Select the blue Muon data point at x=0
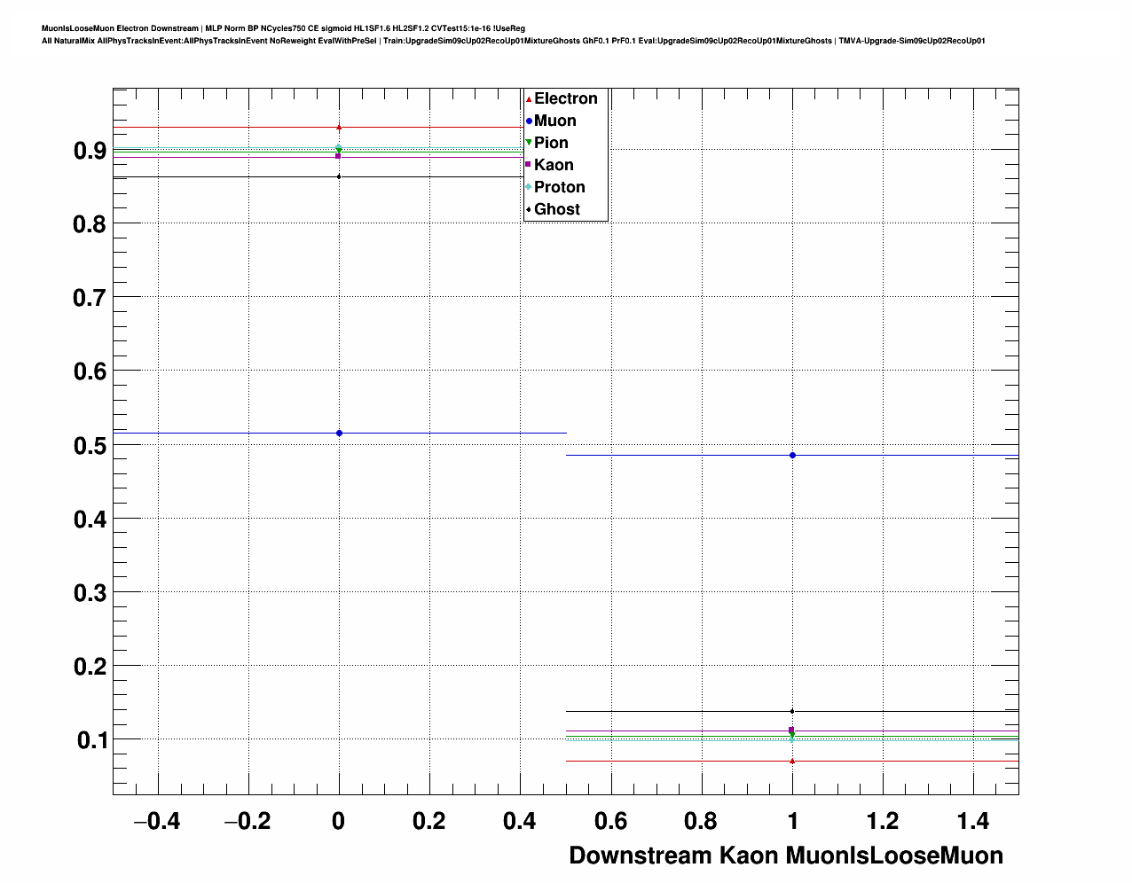Viewport: 1132px width, 883px height. point(339,433)
